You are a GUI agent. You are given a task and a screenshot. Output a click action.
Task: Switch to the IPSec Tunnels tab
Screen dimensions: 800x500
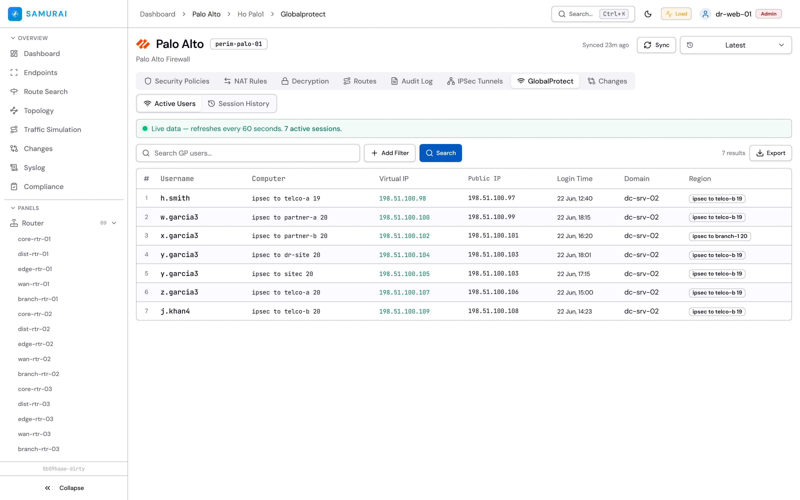click(475, 81)
